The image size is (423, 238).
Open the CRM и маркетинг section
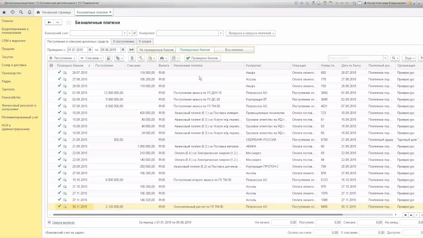point(14,41)
